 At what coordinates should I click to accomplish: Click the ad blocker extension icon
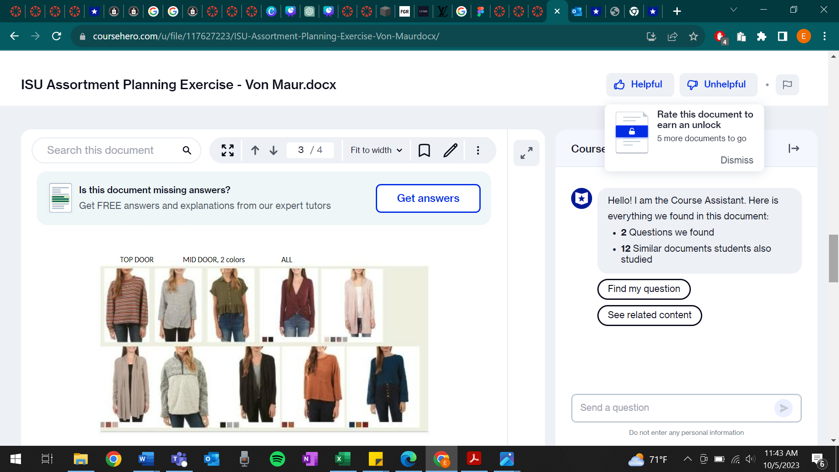(x=720, y=37)
